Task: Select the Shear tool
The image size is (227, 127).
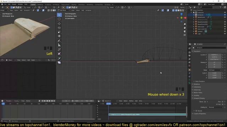Action: point(59,62)
